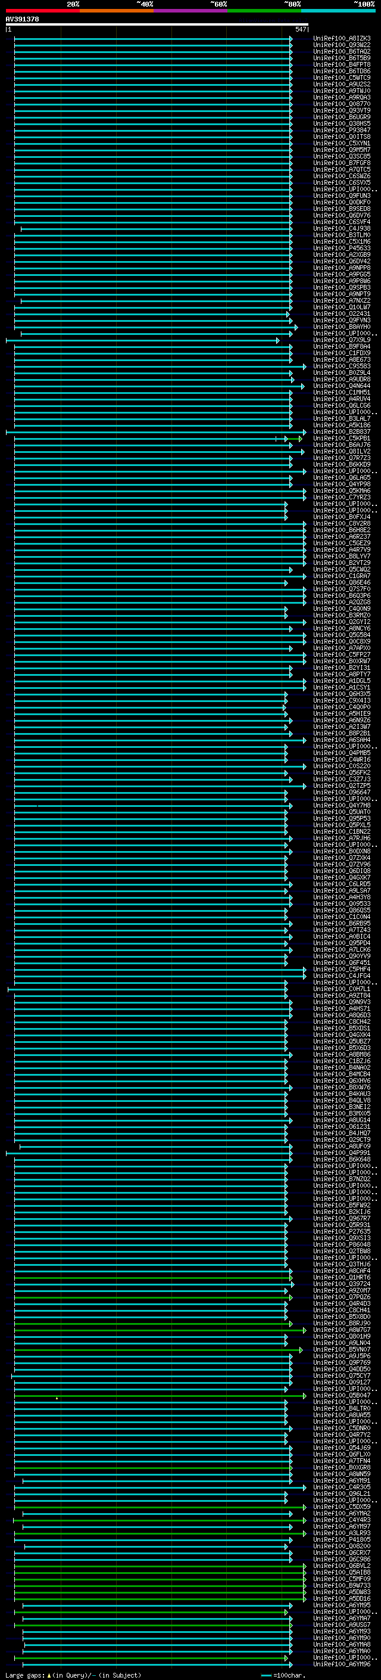Image resolution: width=381 pixels, height=1680 pixels.
Task: Click the query length value 547
Action: [x=300, y=29]
